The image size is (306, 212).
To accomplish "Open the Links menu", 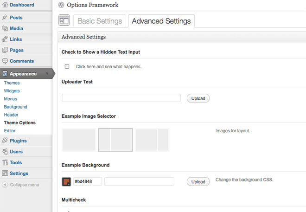I will (16, 39).
